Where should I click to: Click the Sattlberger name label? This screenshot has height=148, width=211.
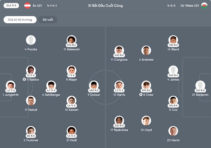(51, 95)
